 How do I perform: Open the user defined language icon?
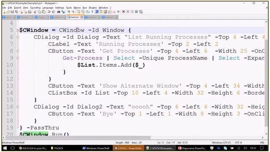click(x=101, y=12)
